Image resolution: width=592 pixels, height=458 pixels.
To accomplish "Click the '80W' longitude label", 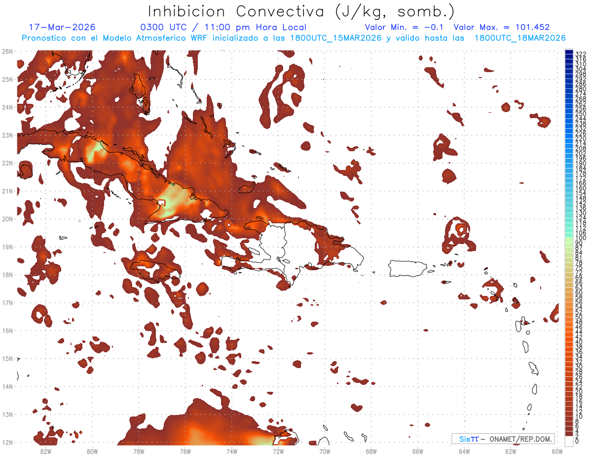I will (x=92, y=451).
